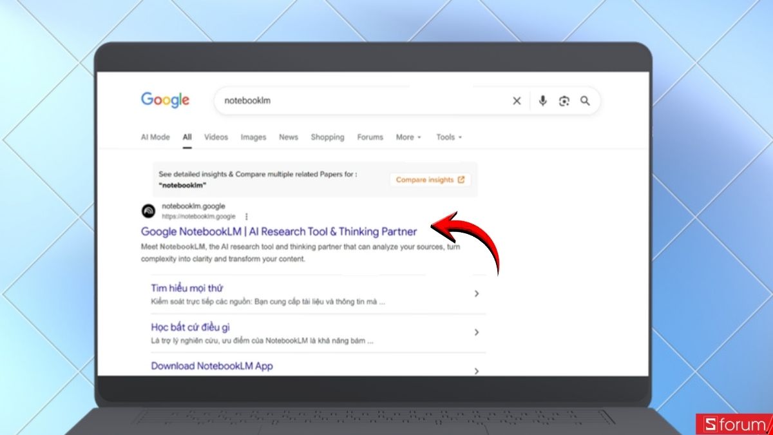Expand chevron for Download NotebookLM App row
Screen dimensions: 773x435
coord(477,371)
